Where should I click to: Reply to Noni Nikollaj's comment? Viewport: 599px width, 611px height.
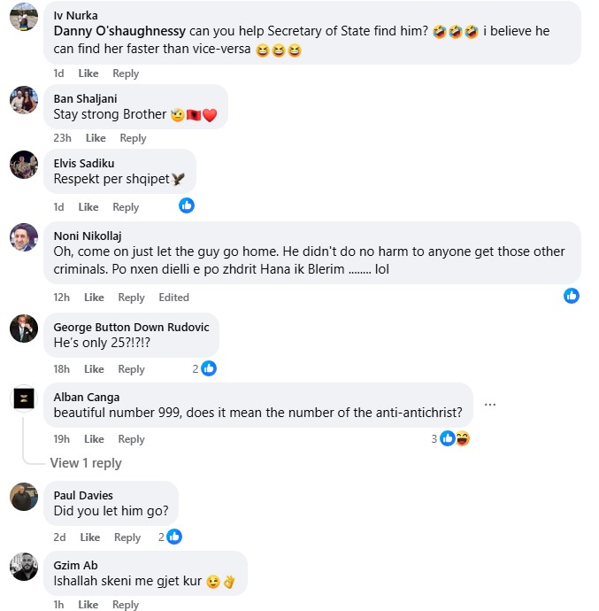point(131,298)
